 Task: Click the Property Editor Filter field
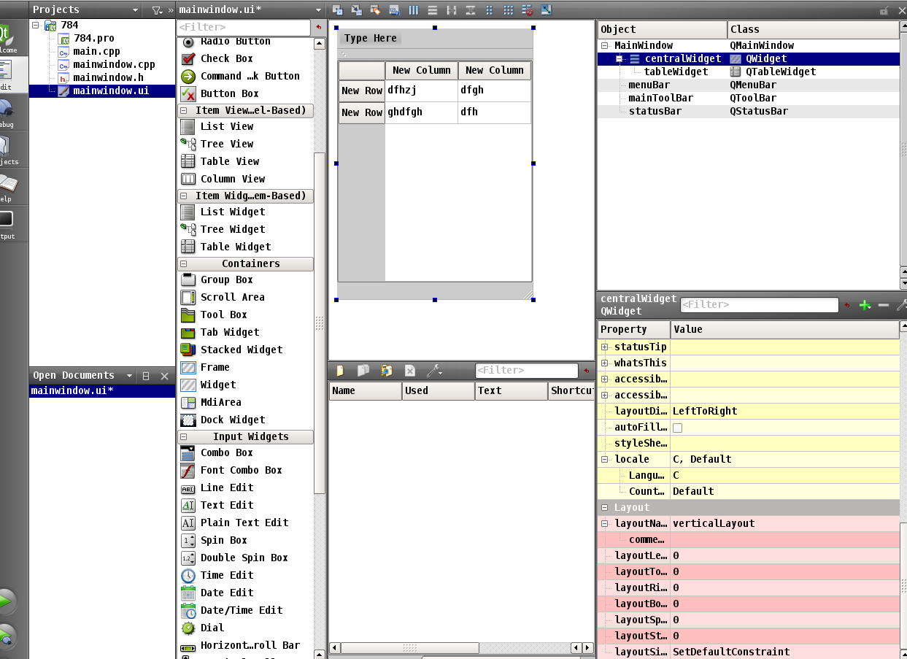759,305
